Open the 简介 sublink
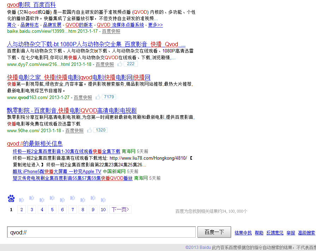This screenshot has width=316, height=251. pos(12,25)
